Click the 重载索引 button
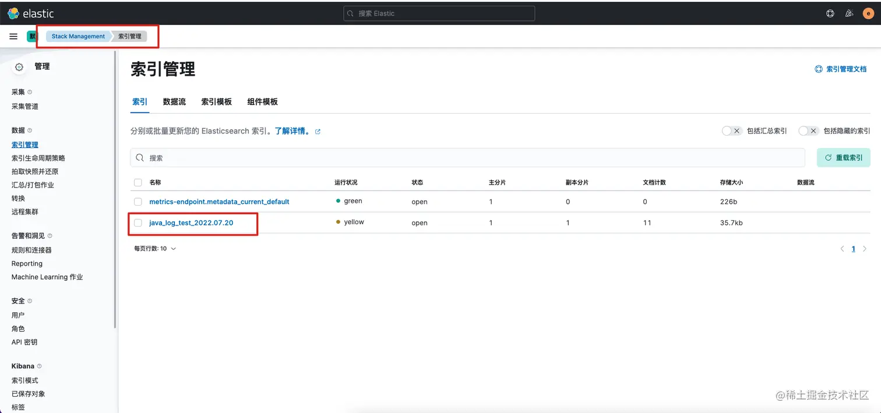The width and height of the screenshot is (881, 413). [844, 158]
